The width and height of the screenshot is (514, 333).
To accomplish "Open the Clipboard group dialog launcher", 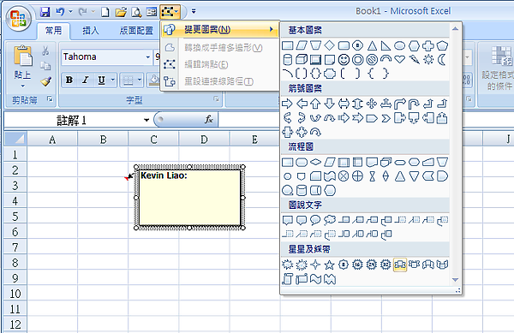I will 50,99.
